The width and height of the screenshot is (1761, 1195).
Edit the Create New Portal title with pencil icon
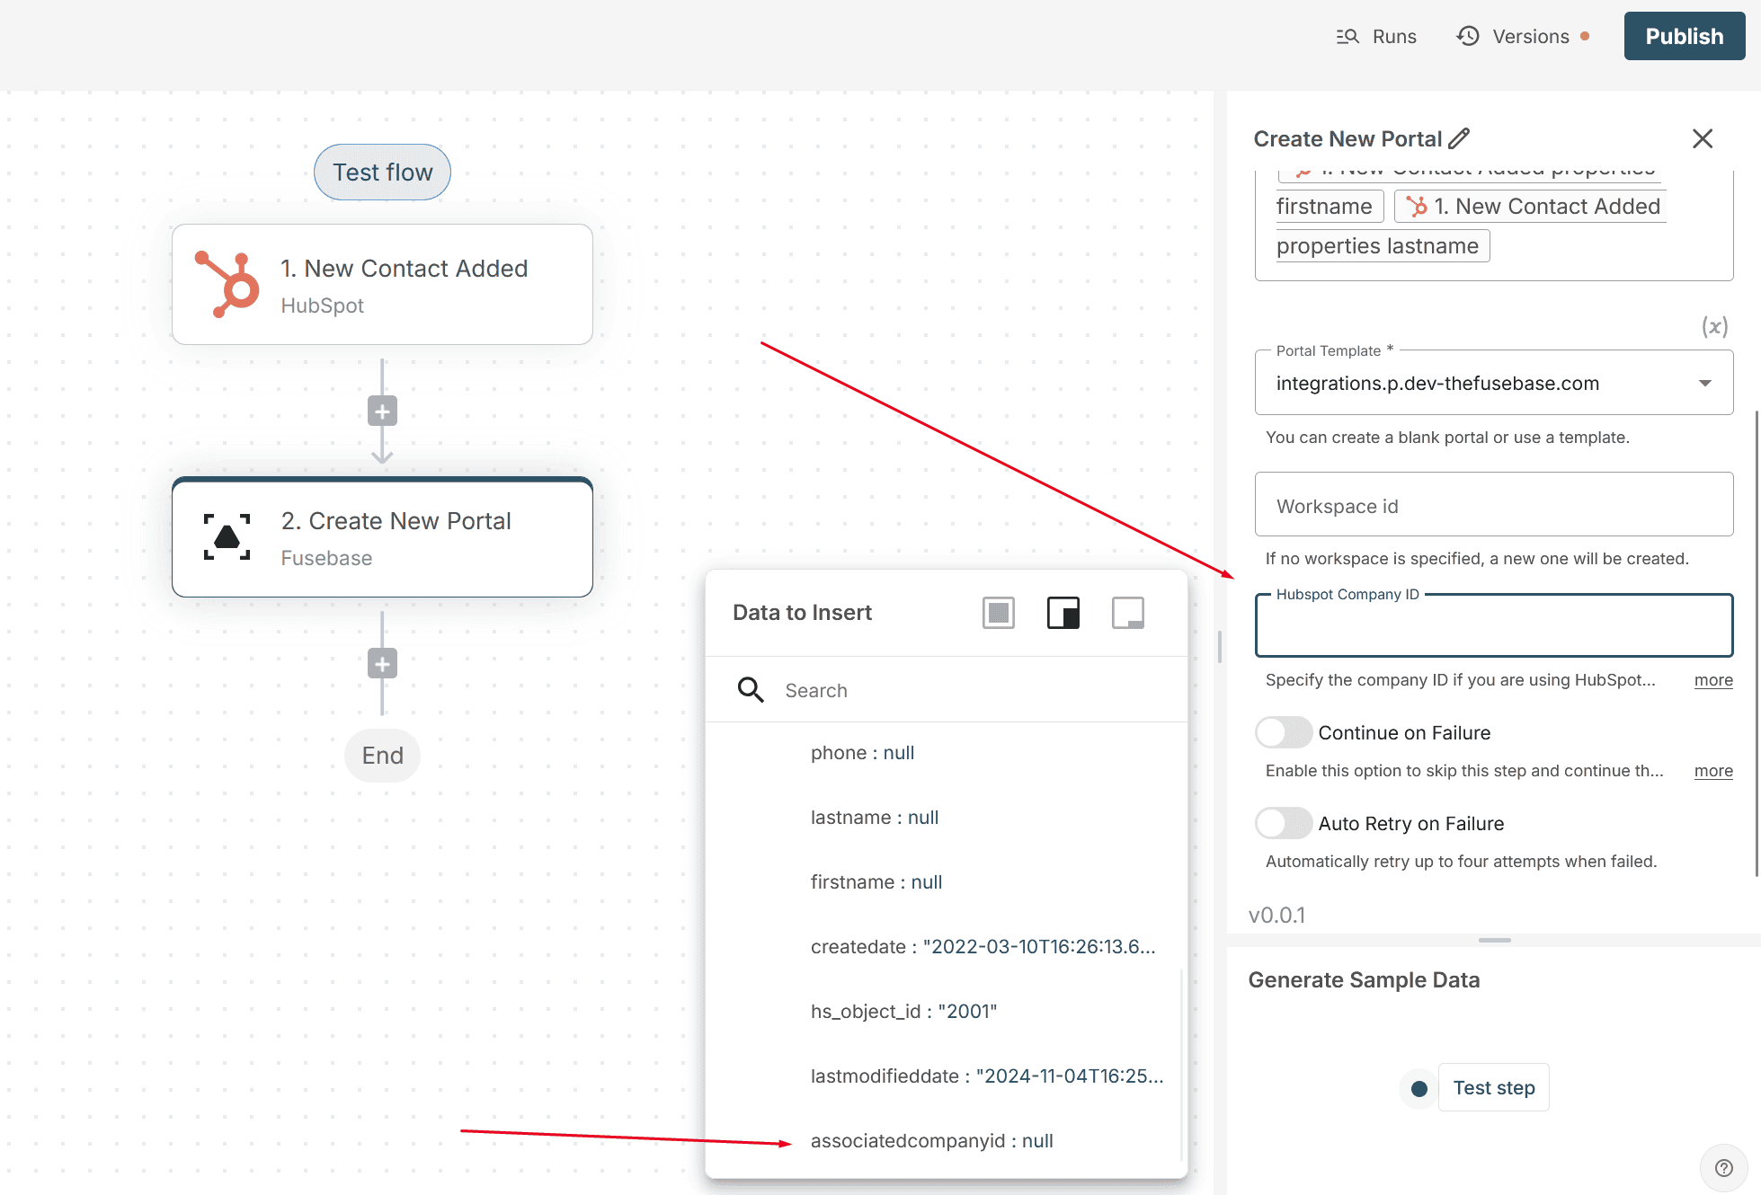pyautogui.click(x=1459, y=138)
